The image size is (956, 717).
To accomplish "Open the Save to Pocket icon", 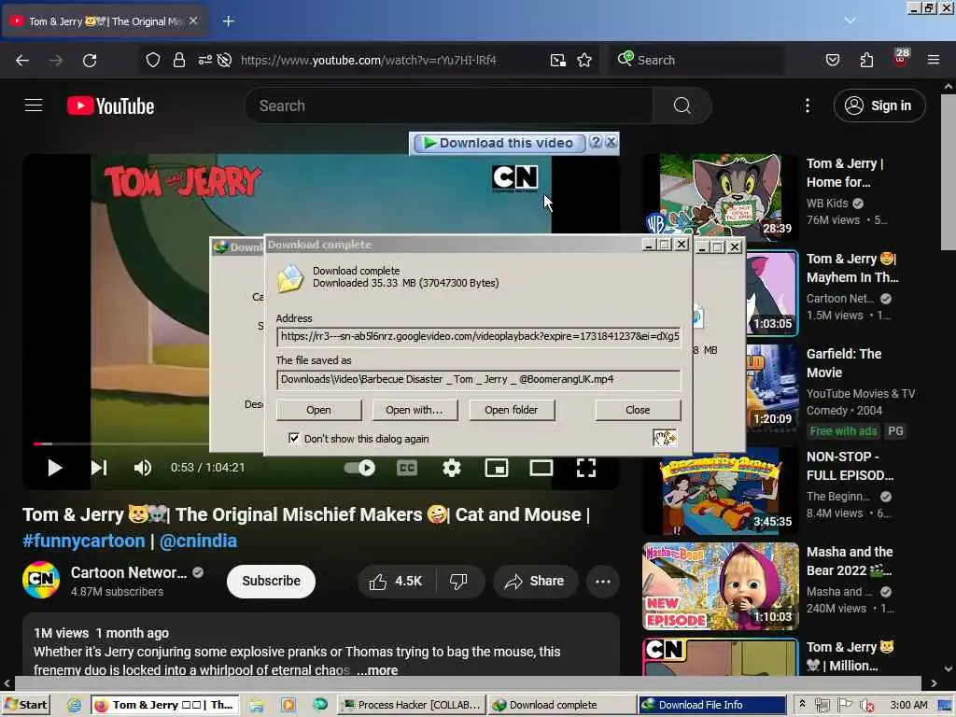I will click(832, 60).
